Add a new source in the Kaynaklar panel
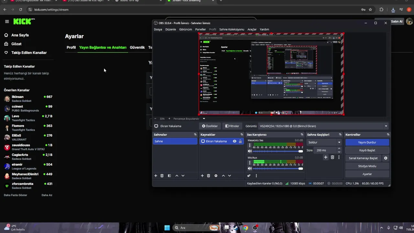The height and width of the screenshot is (233, 414). click(x=202, y=176)
